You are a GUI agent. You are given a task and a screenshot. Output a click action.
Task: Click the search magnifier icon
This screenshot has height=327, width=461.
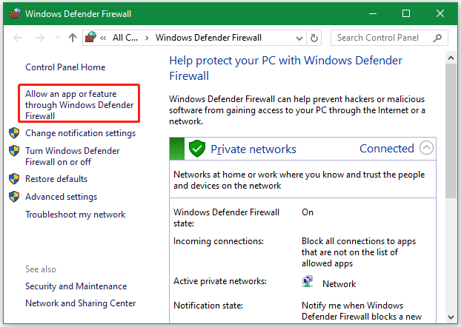click(437, 38)
